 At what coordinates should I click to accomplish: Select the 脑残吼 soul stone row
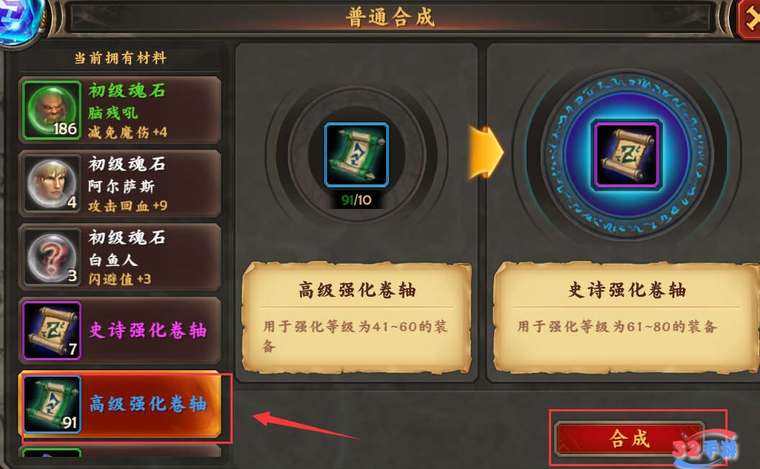click(x=120, y=110)
